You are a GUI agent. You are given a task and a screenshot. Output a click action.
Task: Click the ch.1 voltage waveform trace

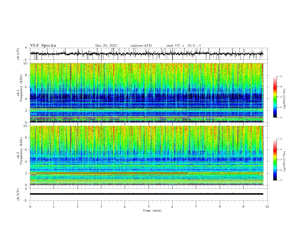[147, 54]
